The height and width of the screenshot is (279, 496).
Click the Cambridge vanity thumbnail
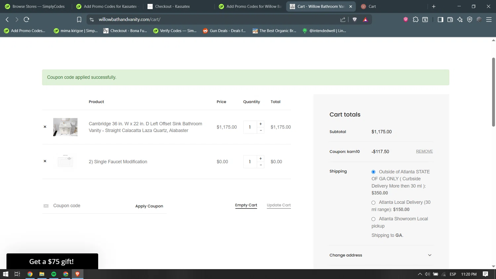coord(65,127)
